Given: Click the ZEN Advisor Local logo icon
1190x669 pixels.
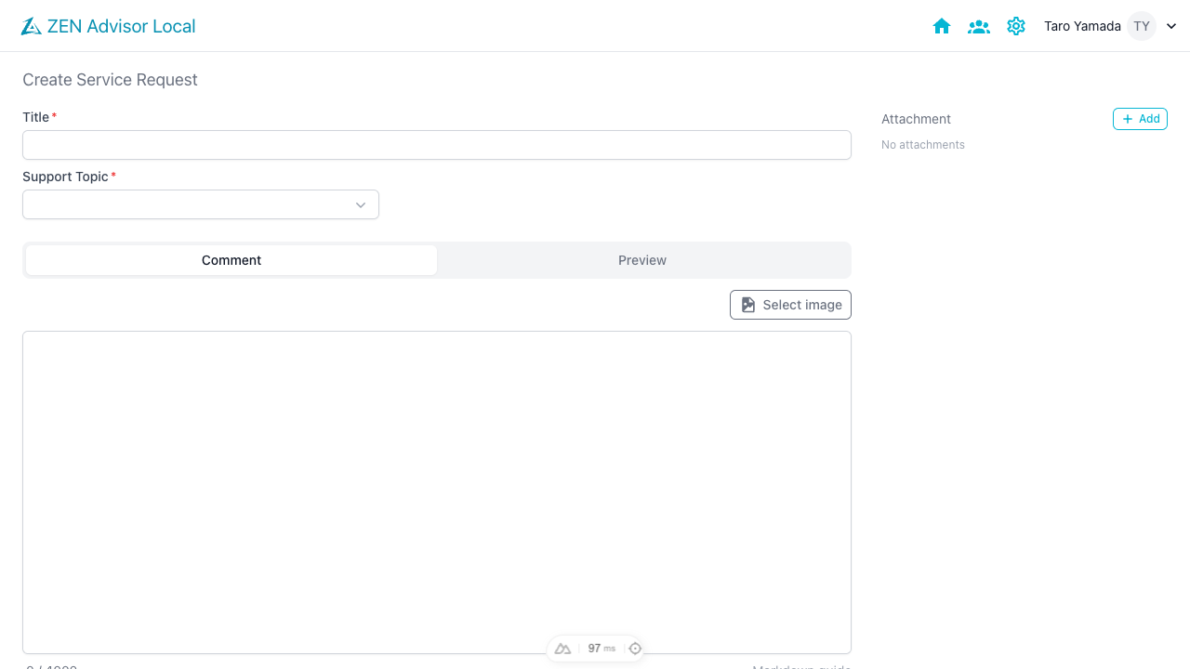Looking at the screenshot, I should click(x=31, y=25).
